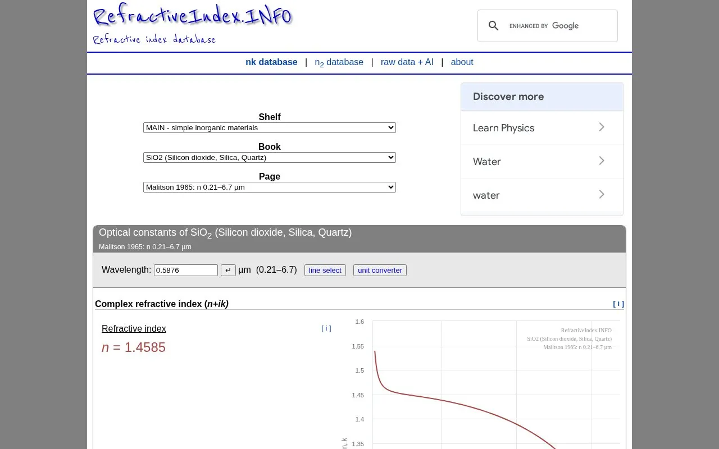Open the nk database tab

[271, 62]
